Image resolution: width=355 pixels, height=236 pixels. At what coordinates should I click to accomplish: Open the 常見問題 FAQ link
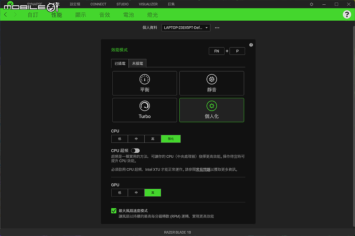tap(203, 169)
